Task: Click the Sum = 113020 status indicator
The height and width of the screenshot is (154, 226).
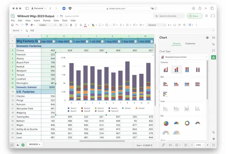Action: tap(144, 145)
